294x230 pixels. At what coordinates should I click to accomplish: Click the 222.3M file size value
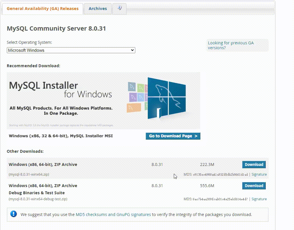pyautogui.click(x=207, y=164)
